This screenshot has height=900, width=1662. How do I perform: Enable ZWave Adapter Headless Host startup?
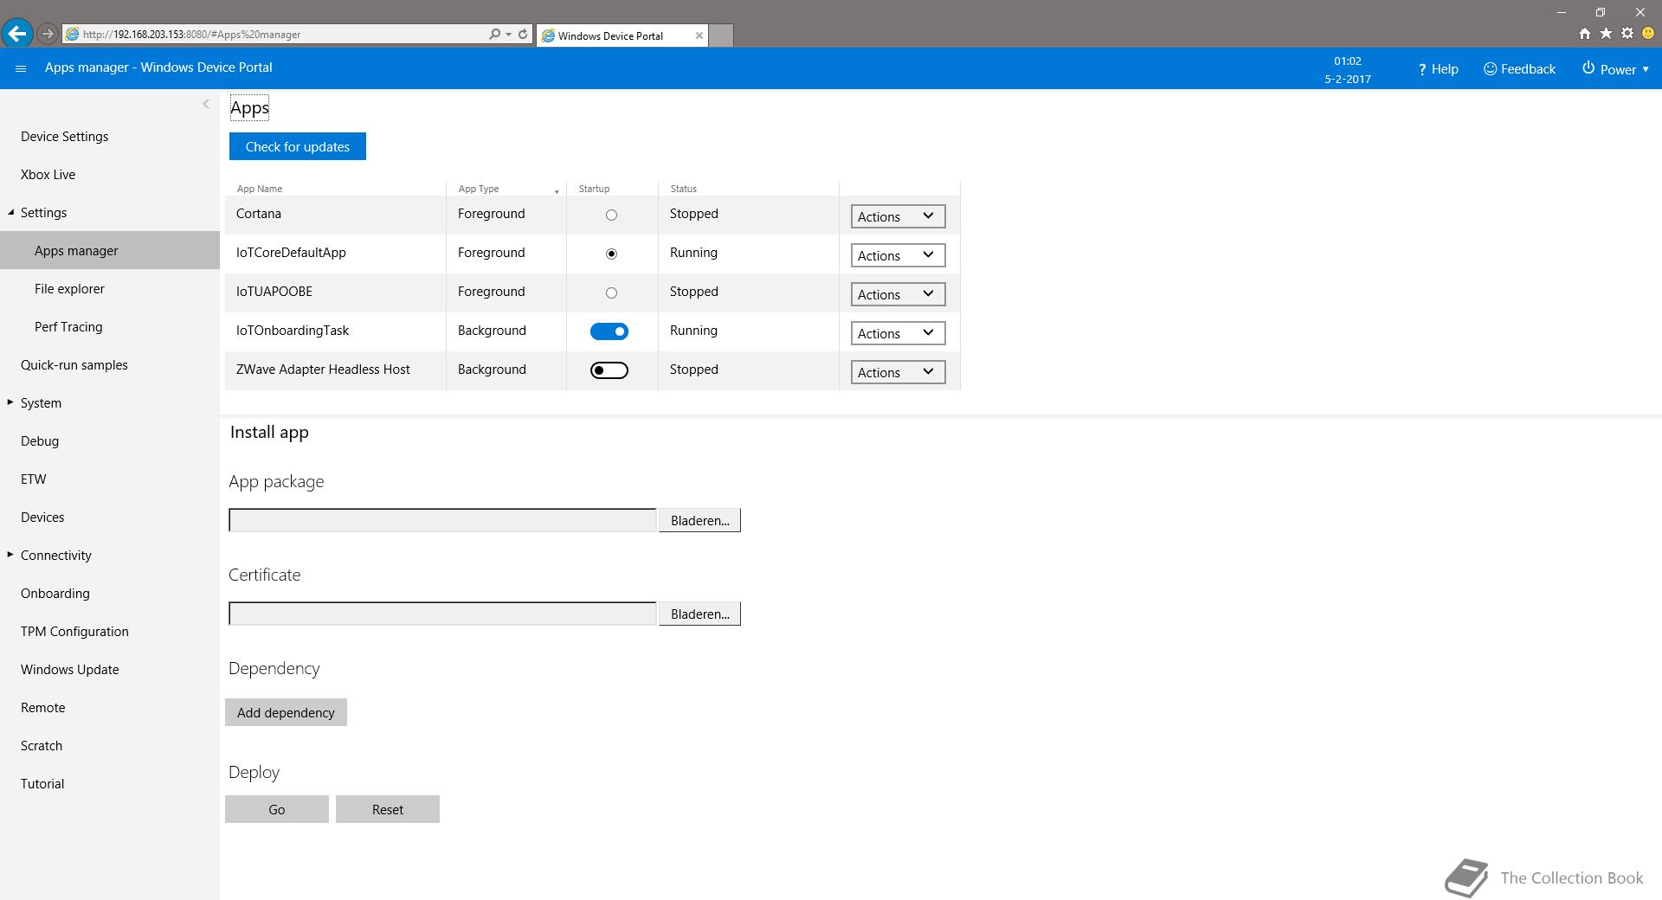(609, 370)
